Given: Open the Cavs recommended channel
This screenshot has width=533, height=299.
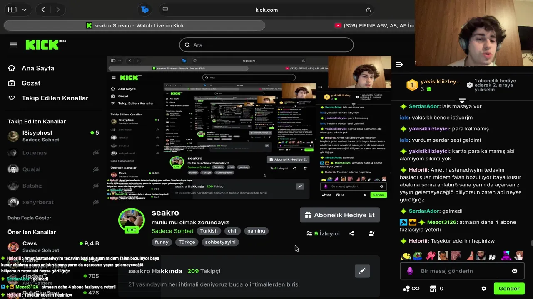Looking at the screenshot, I should pos(53,246).
